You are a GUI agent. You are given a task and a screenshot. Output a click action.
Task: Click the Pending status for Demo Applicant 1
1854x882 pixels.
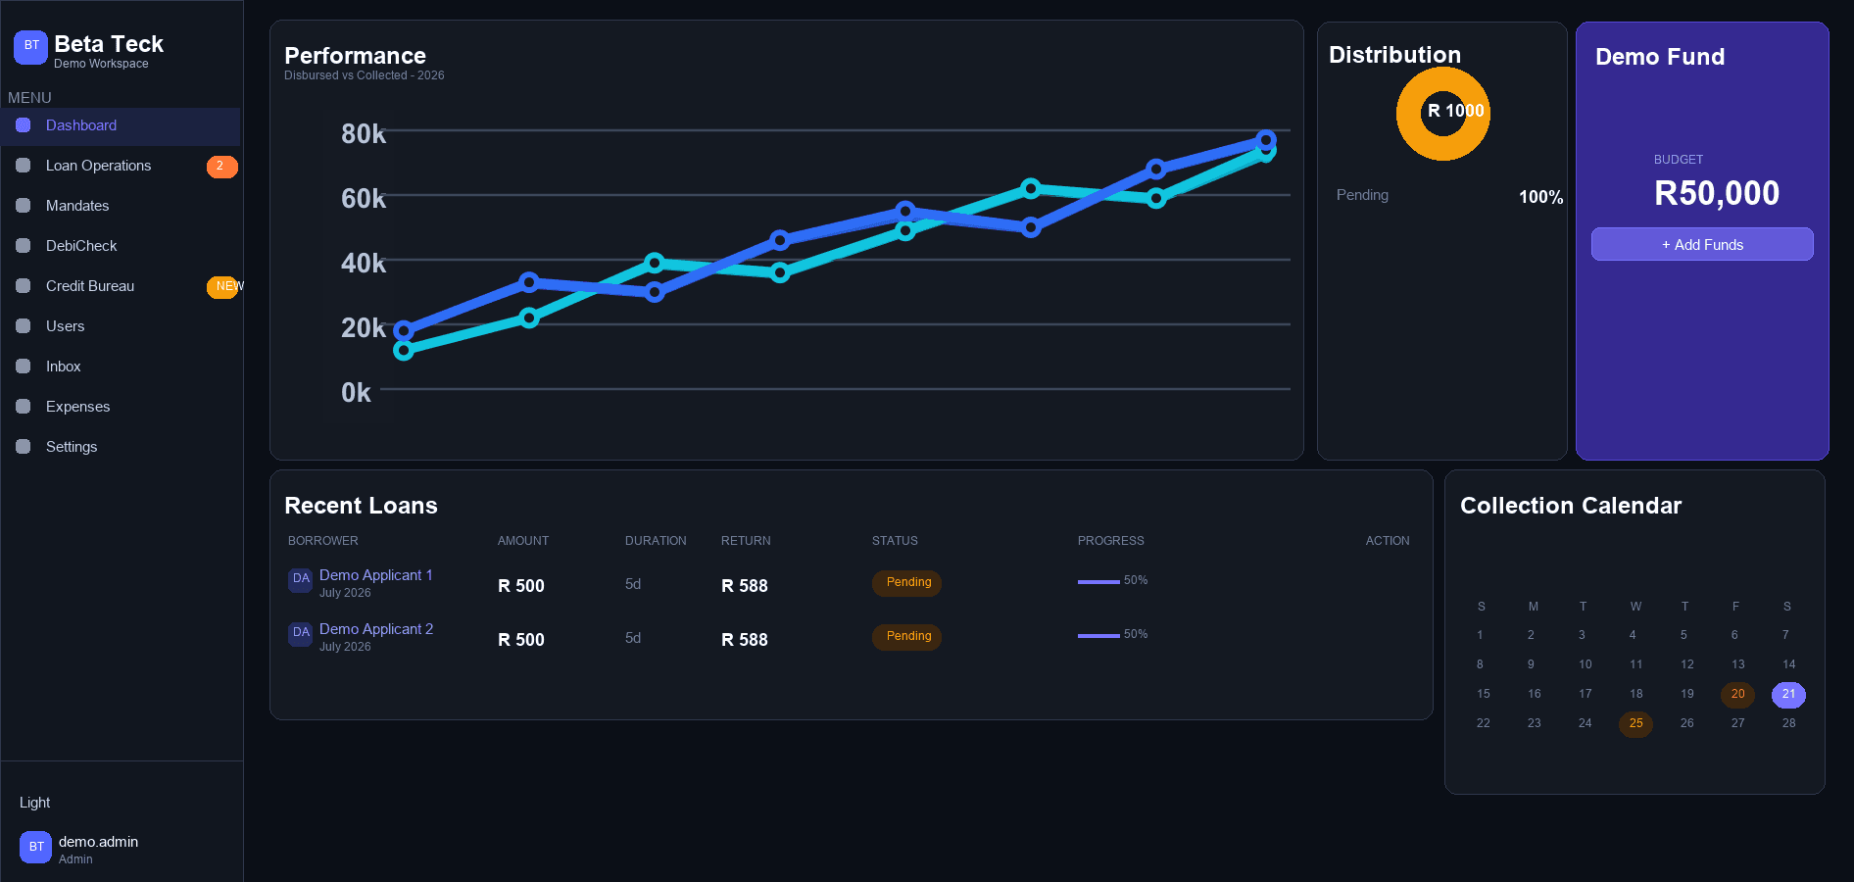(907, 583)
